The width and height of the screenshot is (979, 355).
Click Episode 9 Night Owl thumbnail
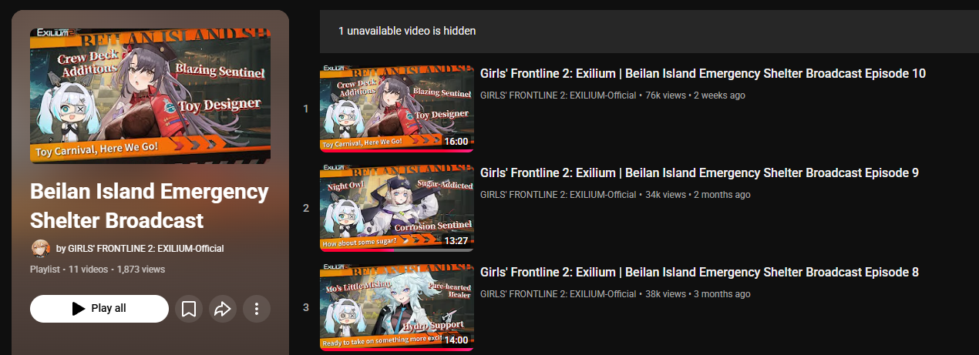(x=397, y=208)
